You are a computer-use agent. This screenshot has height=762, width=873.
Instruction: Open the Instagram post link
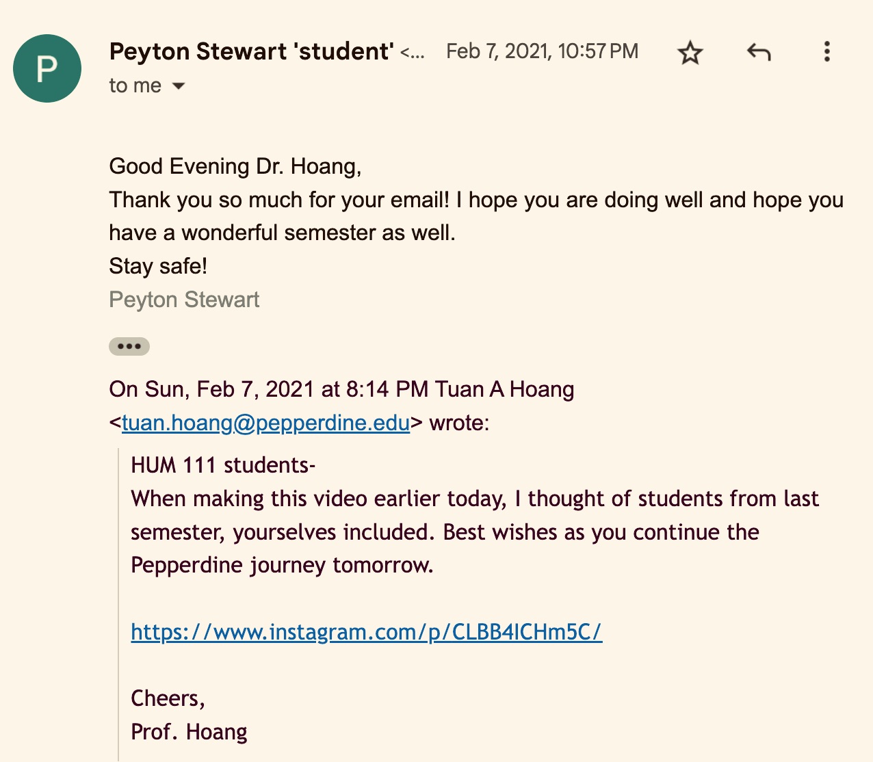pyautogui.click(x=366, y=631)
